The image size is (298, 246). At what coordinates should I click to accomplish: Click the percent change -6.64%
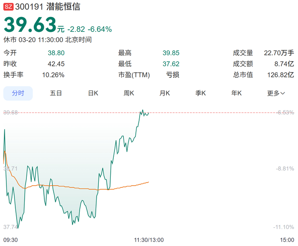pyautogui.click(x=100, y=29)
